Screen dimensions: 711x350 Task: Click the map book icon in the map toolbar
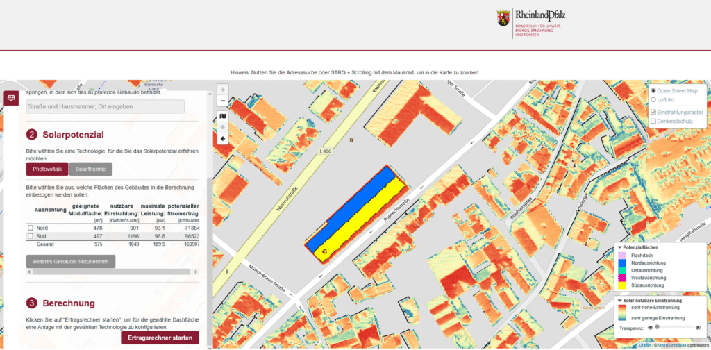tap(223, 116)
